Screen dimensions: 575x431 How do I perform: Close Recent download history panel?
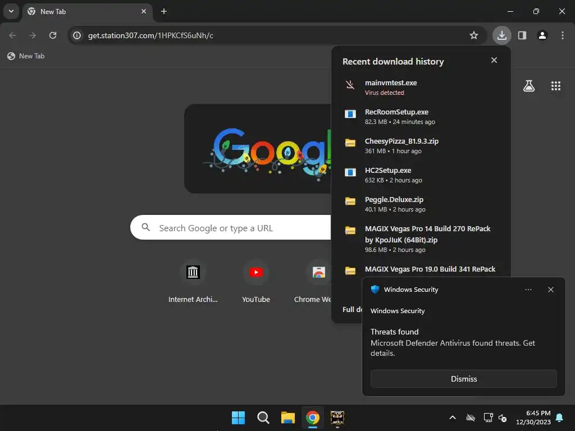coord(494,60)
